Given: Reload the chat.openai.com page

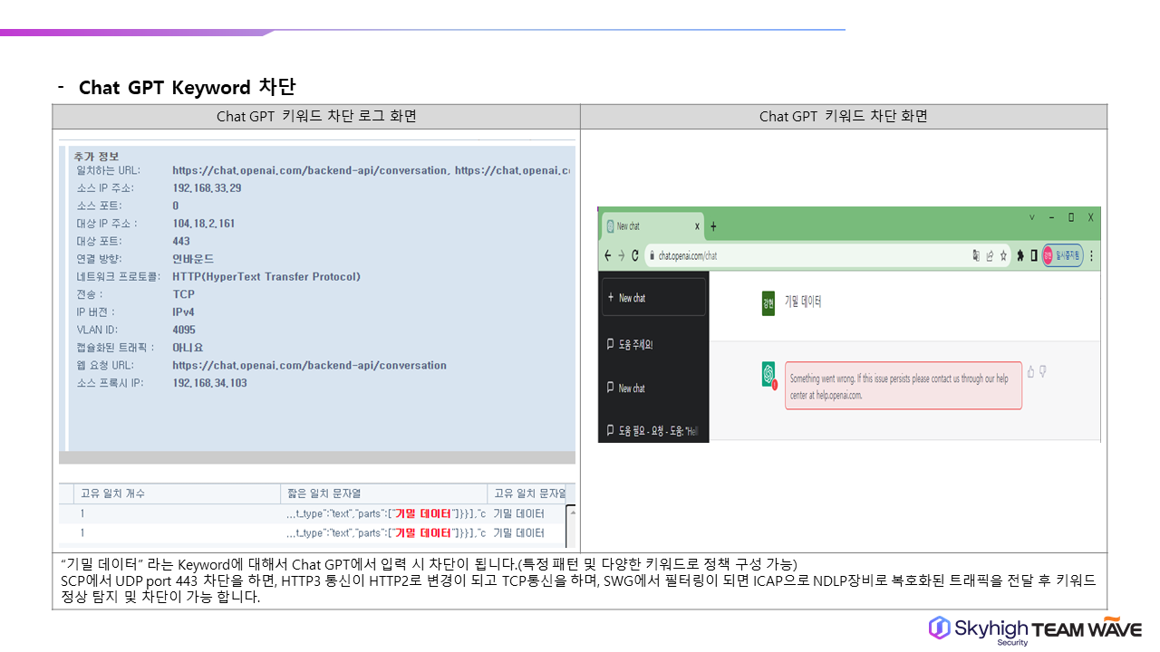Looking at the screenshot, I should [x=635, y=256].
